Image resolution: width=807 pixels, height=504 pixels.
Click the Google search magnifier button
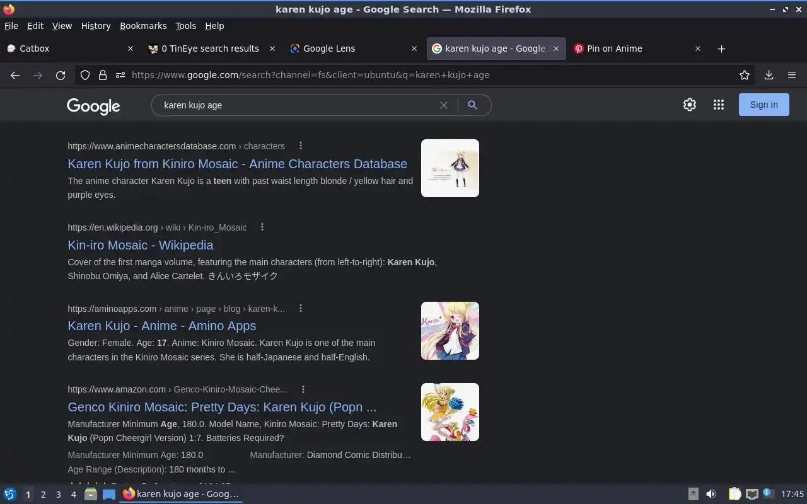pos(472,105)
